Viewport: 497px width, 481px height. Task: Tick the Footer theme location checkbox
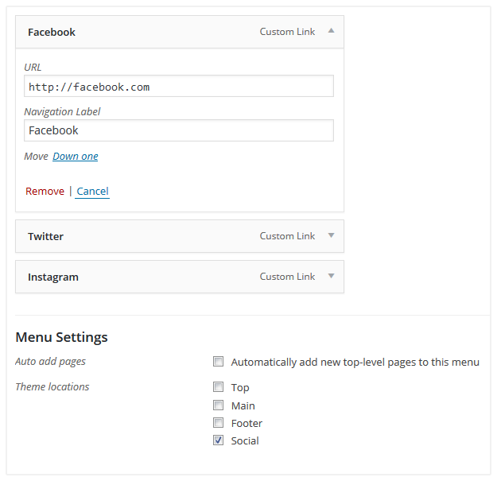click(x=219, y=423)
